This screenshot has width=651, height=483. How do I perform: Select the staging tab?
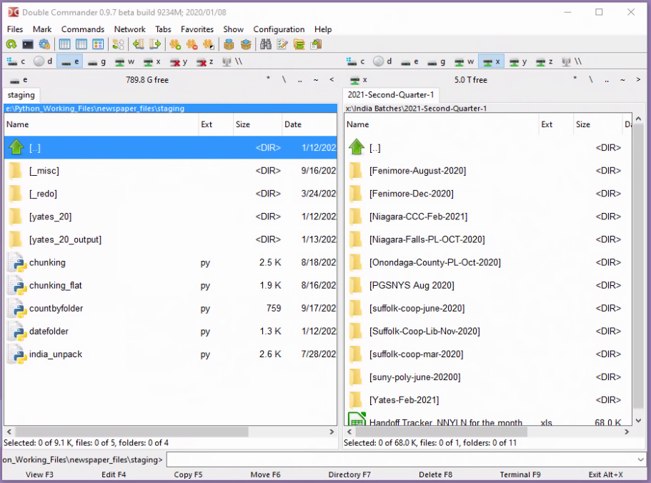(21, 95)
